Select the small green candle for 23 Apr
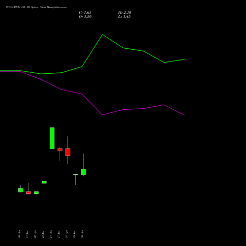Screen dimensions: 246x246 point(44,182)
